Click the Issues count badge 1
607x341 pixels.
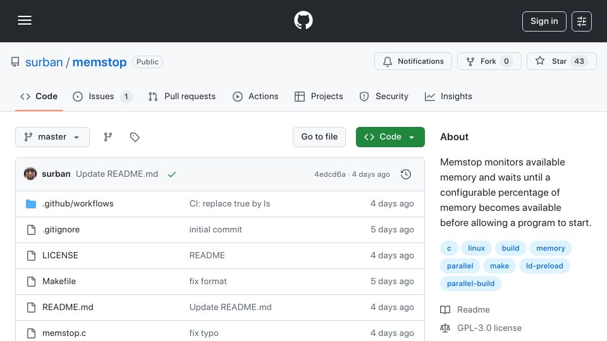pyautogui.click(x=126, y=97)
